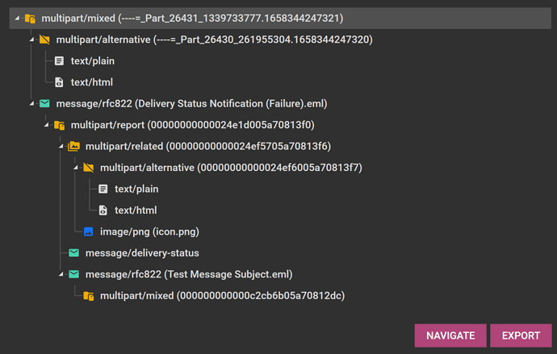Collapse the multipart/related node
This screenshot has width=557, height=354.
click(61, 147)
